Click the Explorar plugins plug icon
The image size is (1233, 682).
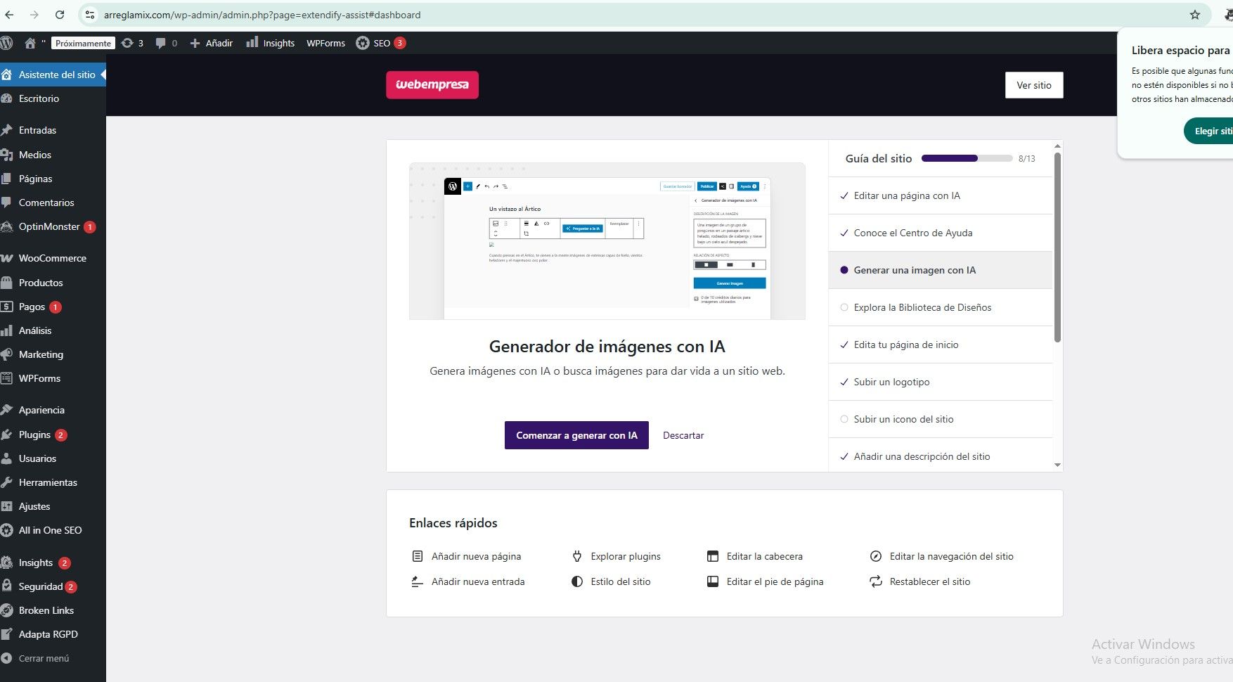click(x=577, y=556)
